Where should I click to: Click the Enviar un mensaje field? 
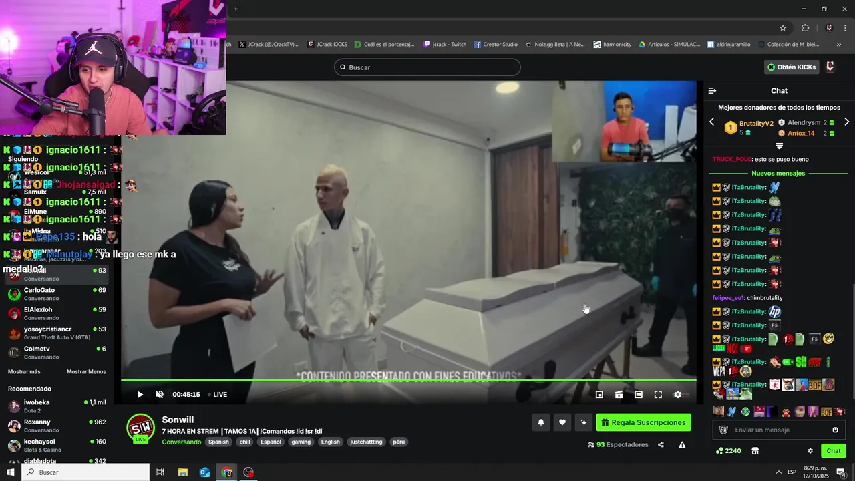pyautogui.click(x=780, y=430)
